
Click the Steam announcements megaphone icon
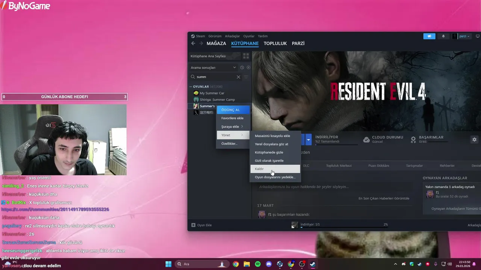click(x=429, y=36)
